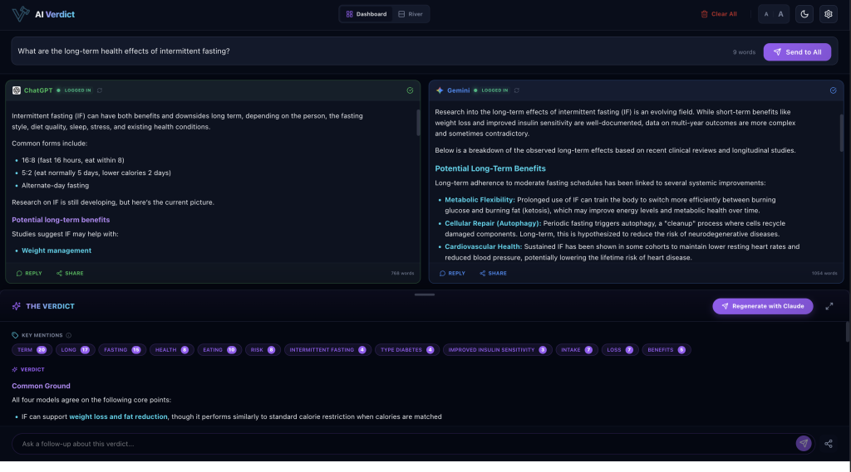Select the larger font size A
Viewport: 851px width, 472px height.
(x=780, y=14)
